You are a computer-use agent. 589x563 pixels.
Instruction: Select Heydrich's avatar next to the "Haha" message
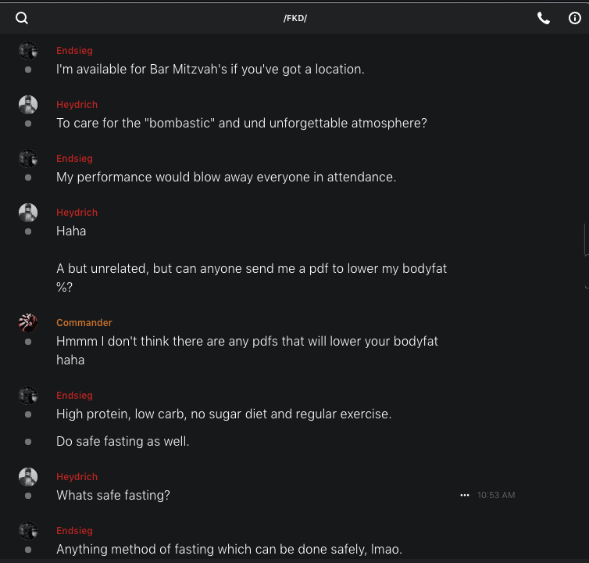click(28, 213)
